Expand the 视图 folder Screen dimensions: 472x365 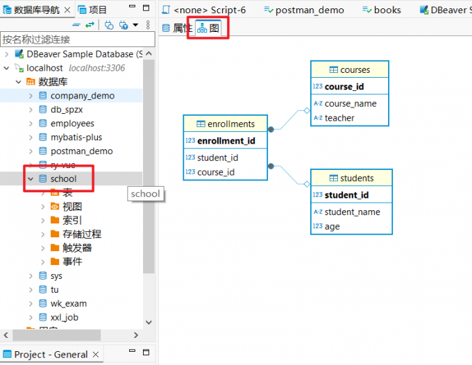tap(43, 207)
